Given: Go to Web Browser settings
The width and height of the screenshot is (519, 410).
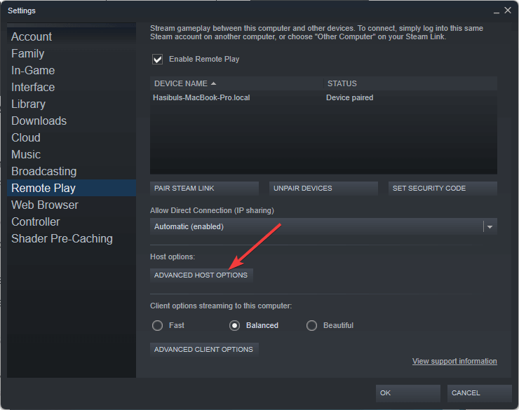Looking at the screenshot, I should coord(71,205).
